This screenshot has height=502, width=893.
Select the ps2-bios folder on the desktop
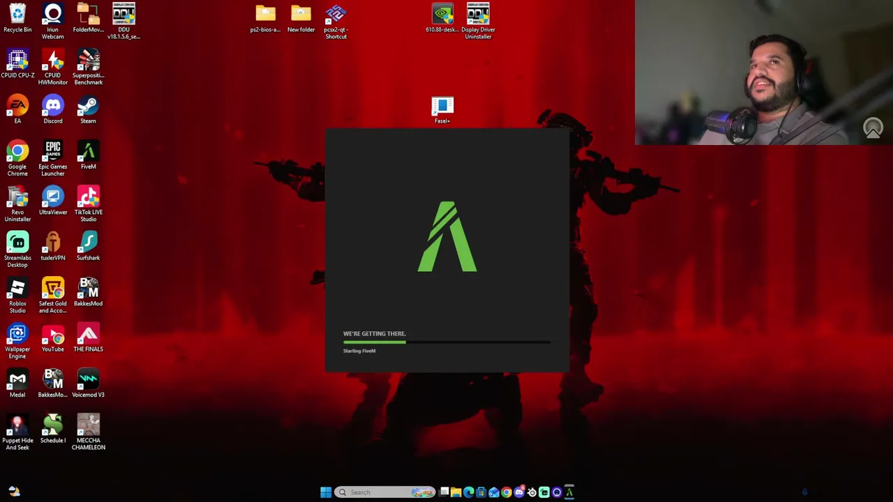click(265, 19)
